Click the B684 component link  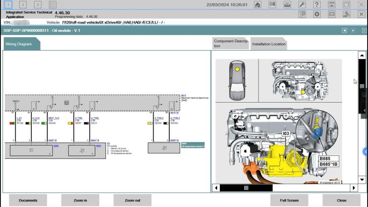click(x=98, y=146)
